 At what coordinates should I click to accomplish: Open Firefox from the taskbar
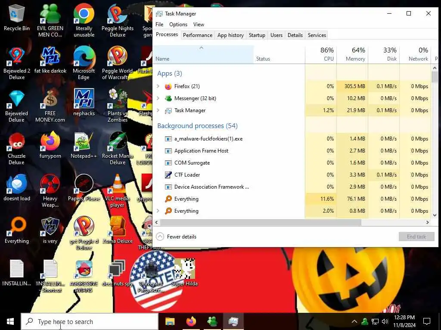191,321
